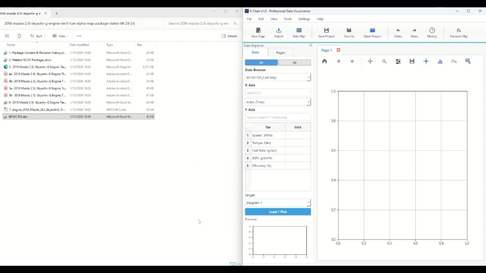Click the Details button in File Explorer
486x273 pixels.
[229, 36]
